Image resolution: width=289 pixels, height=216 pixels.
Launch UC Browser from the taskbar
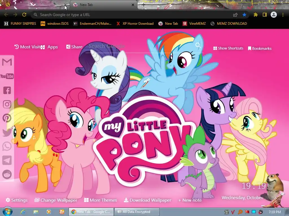(x=62, y=212)
